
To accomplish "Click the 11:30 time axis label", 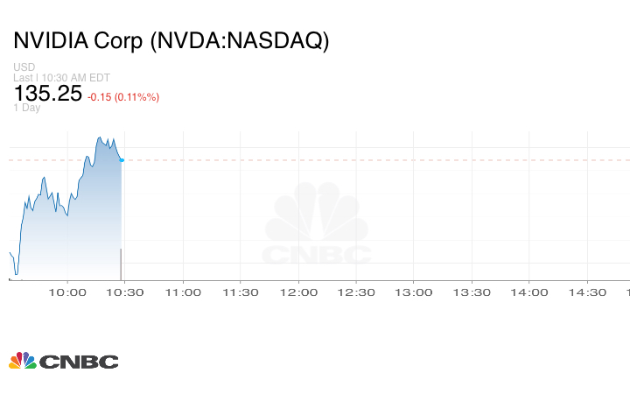I will click(x=241, y=292).
